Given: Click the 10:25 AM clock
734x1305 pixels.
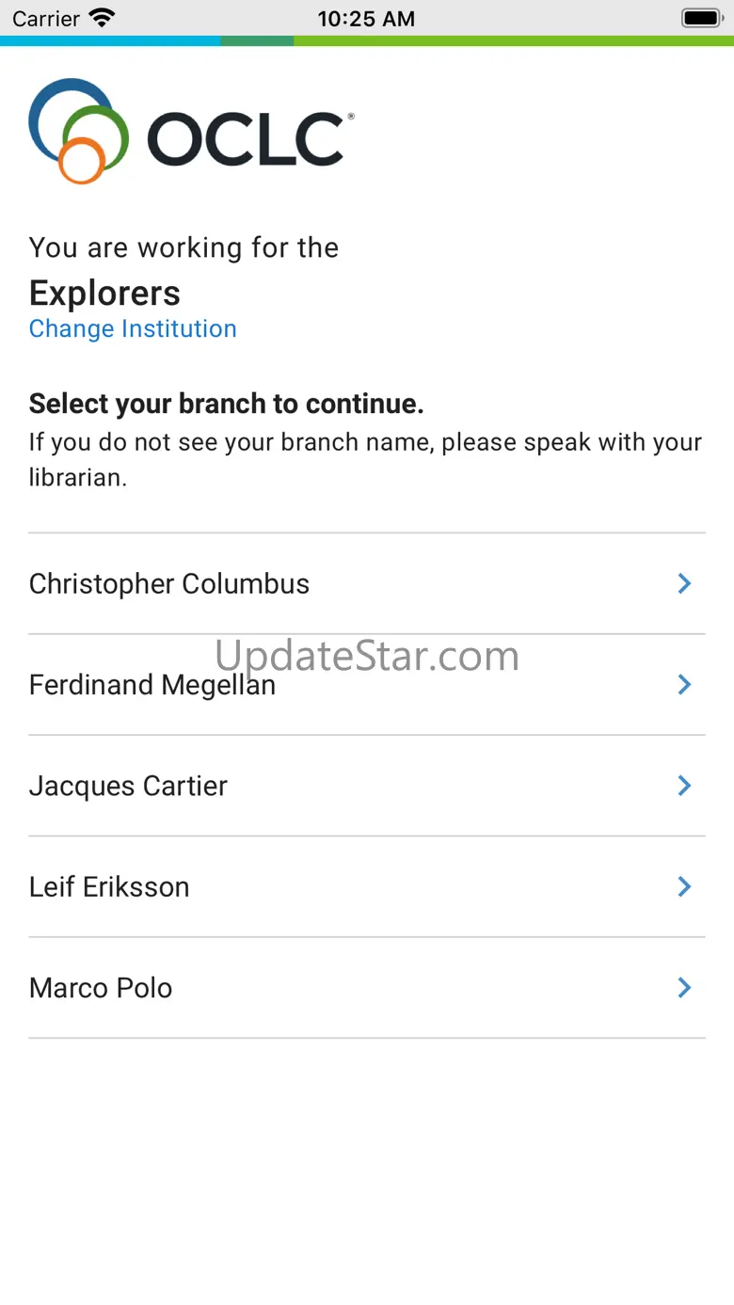Looking at the screenshot, I should 366,18.
